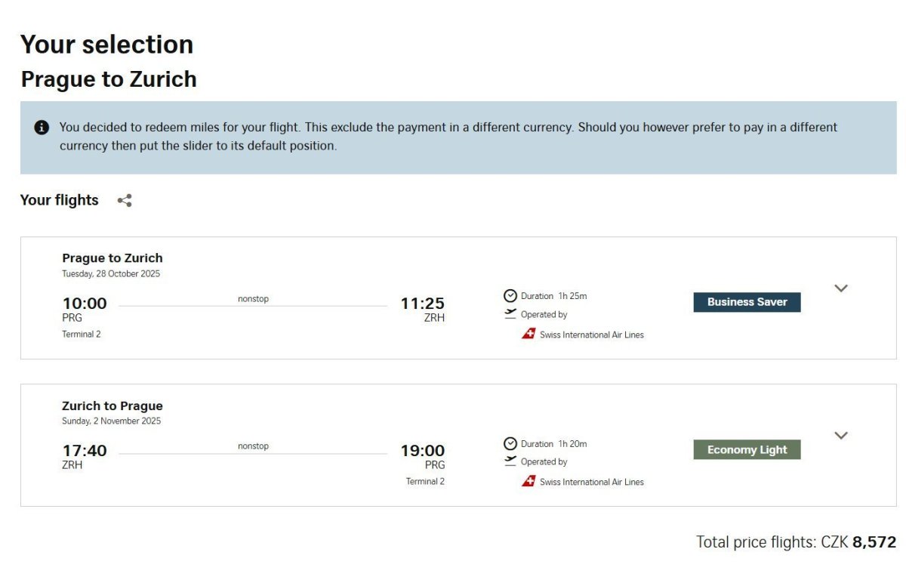The image size is (906, 583).
Task: Click the 19:00 PRG arrival time
Action: pos(423,451)
